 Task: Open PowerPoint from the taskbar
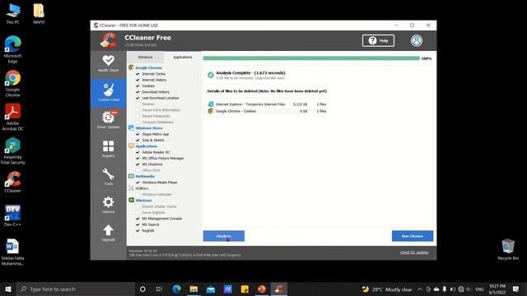tap(262, 289)
